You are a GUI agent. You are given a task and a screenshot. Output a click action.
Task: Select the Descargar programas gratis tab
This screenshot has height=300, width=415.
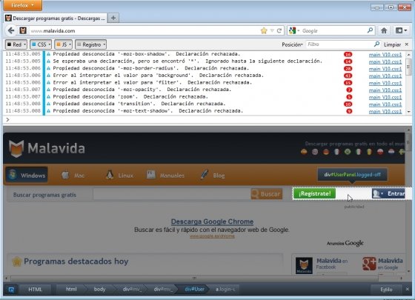tap(56, 19)
